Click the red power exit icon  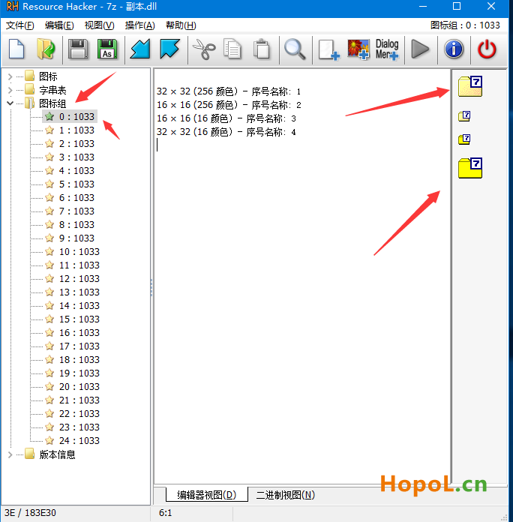point(487,49)
